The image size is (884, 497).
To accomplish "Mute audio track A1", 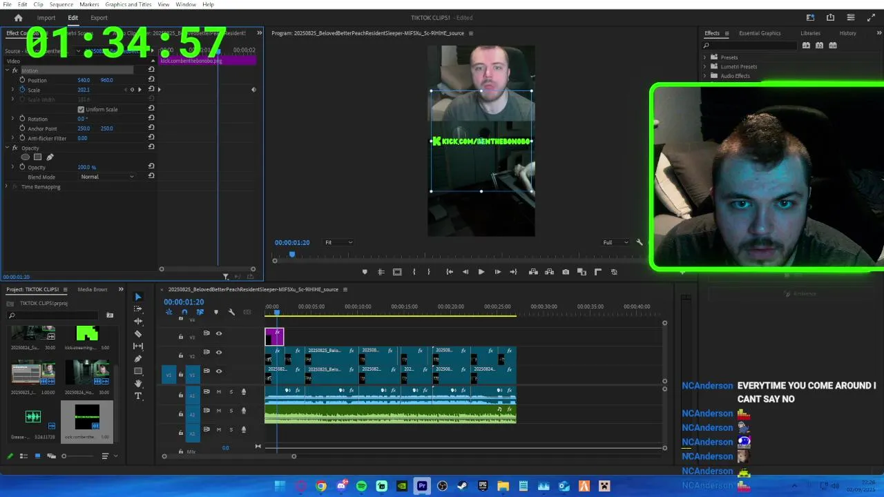I will click(x=219, y=391).
